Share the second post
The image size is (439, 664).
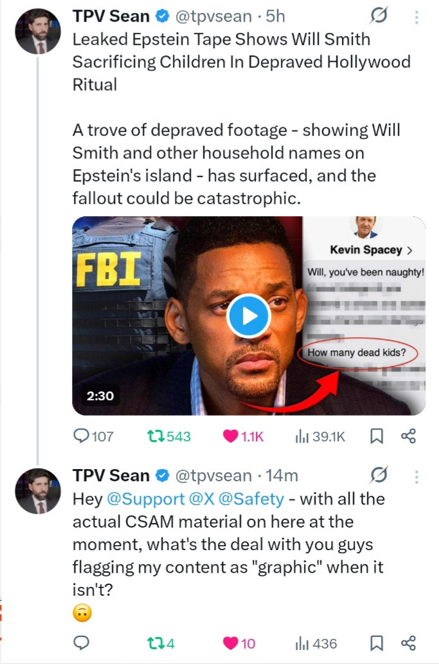(x=408, y=643)
